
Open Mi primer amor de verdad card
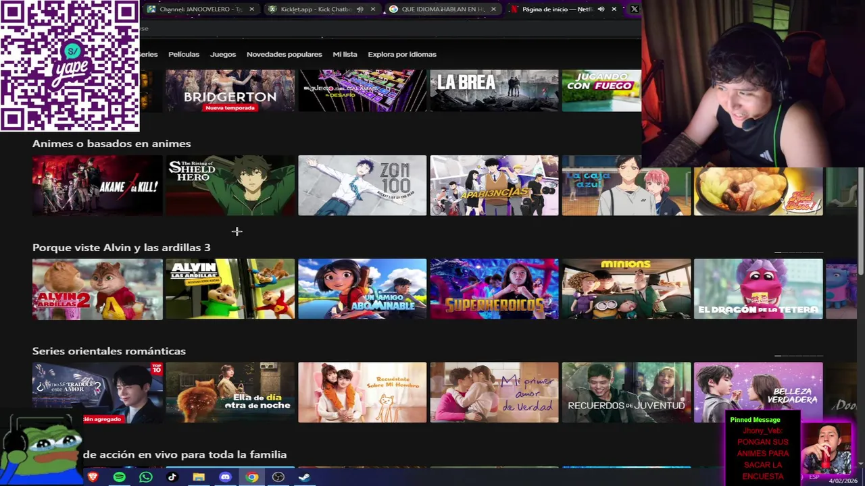[495, 392]
